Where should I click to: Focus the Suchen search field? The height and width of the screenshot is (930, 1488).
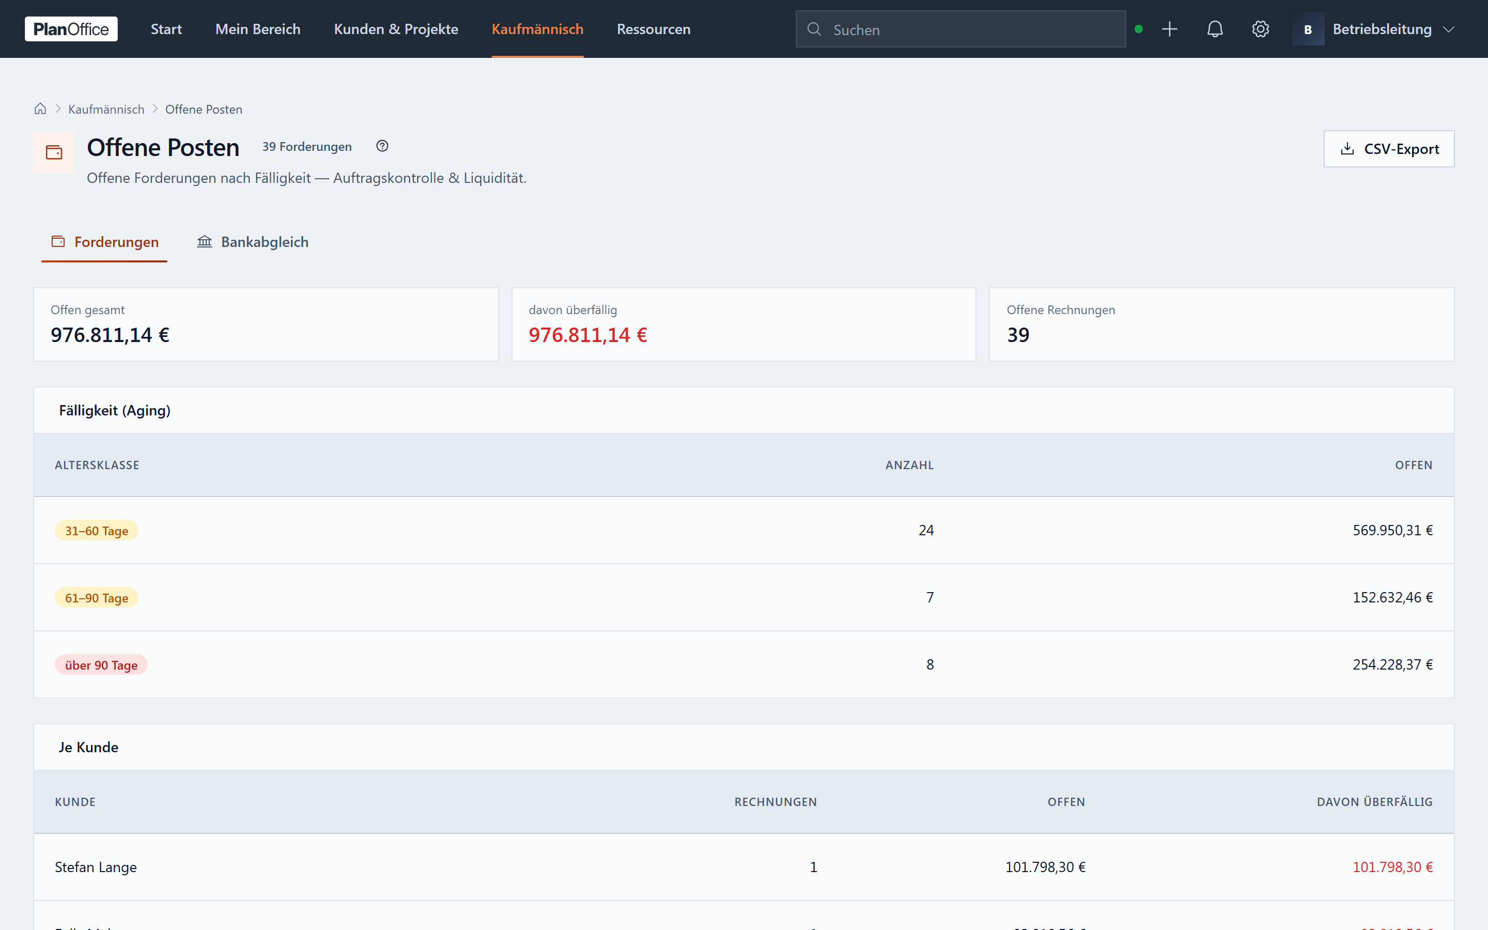point(960,29)
